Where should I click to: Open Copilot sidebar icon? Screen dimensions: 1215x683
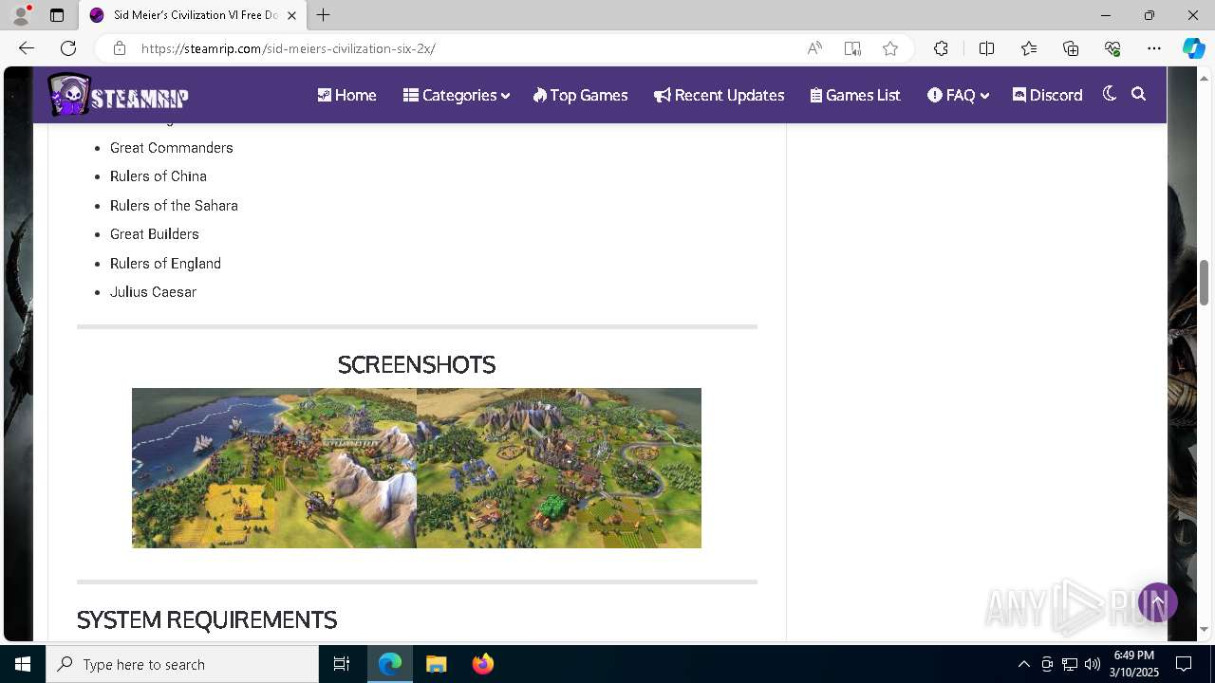[1193, 48]
